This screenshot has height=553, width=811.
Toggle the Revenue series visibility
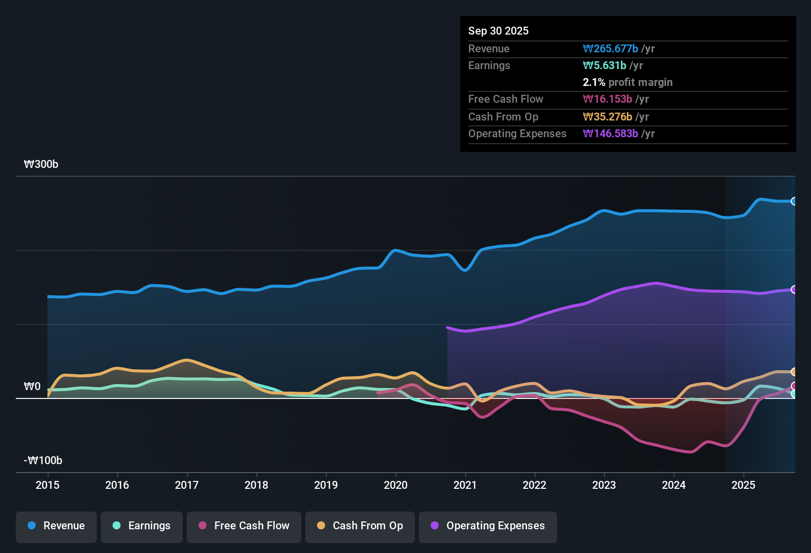click(x=56, y=526)
